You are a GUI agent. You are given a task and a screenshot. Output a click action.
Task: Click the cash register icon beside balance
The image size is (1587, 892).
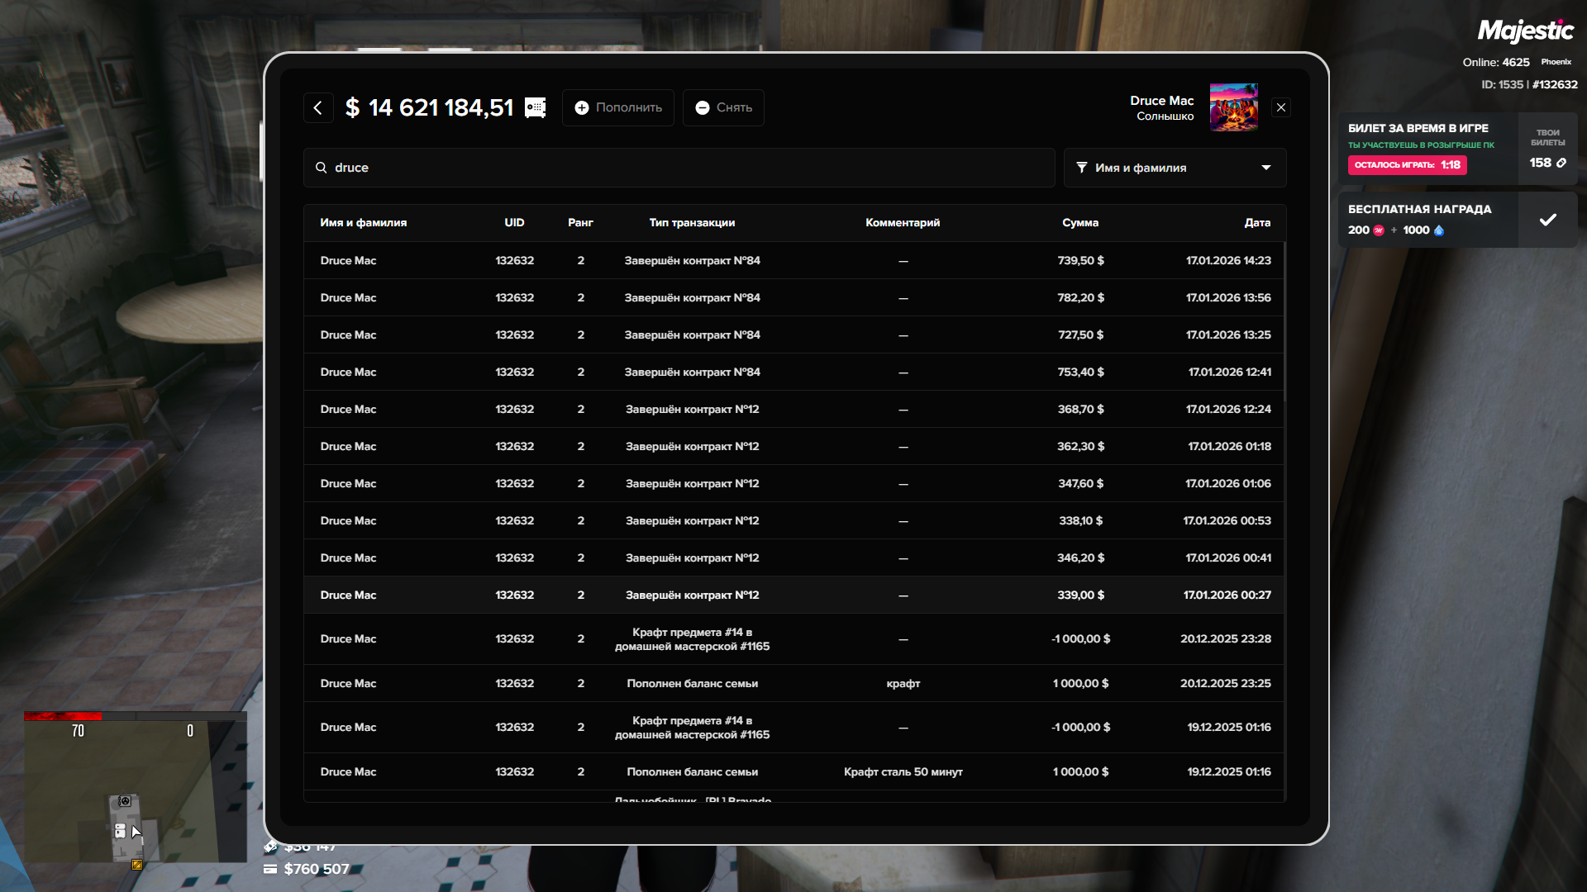[536, 108]
